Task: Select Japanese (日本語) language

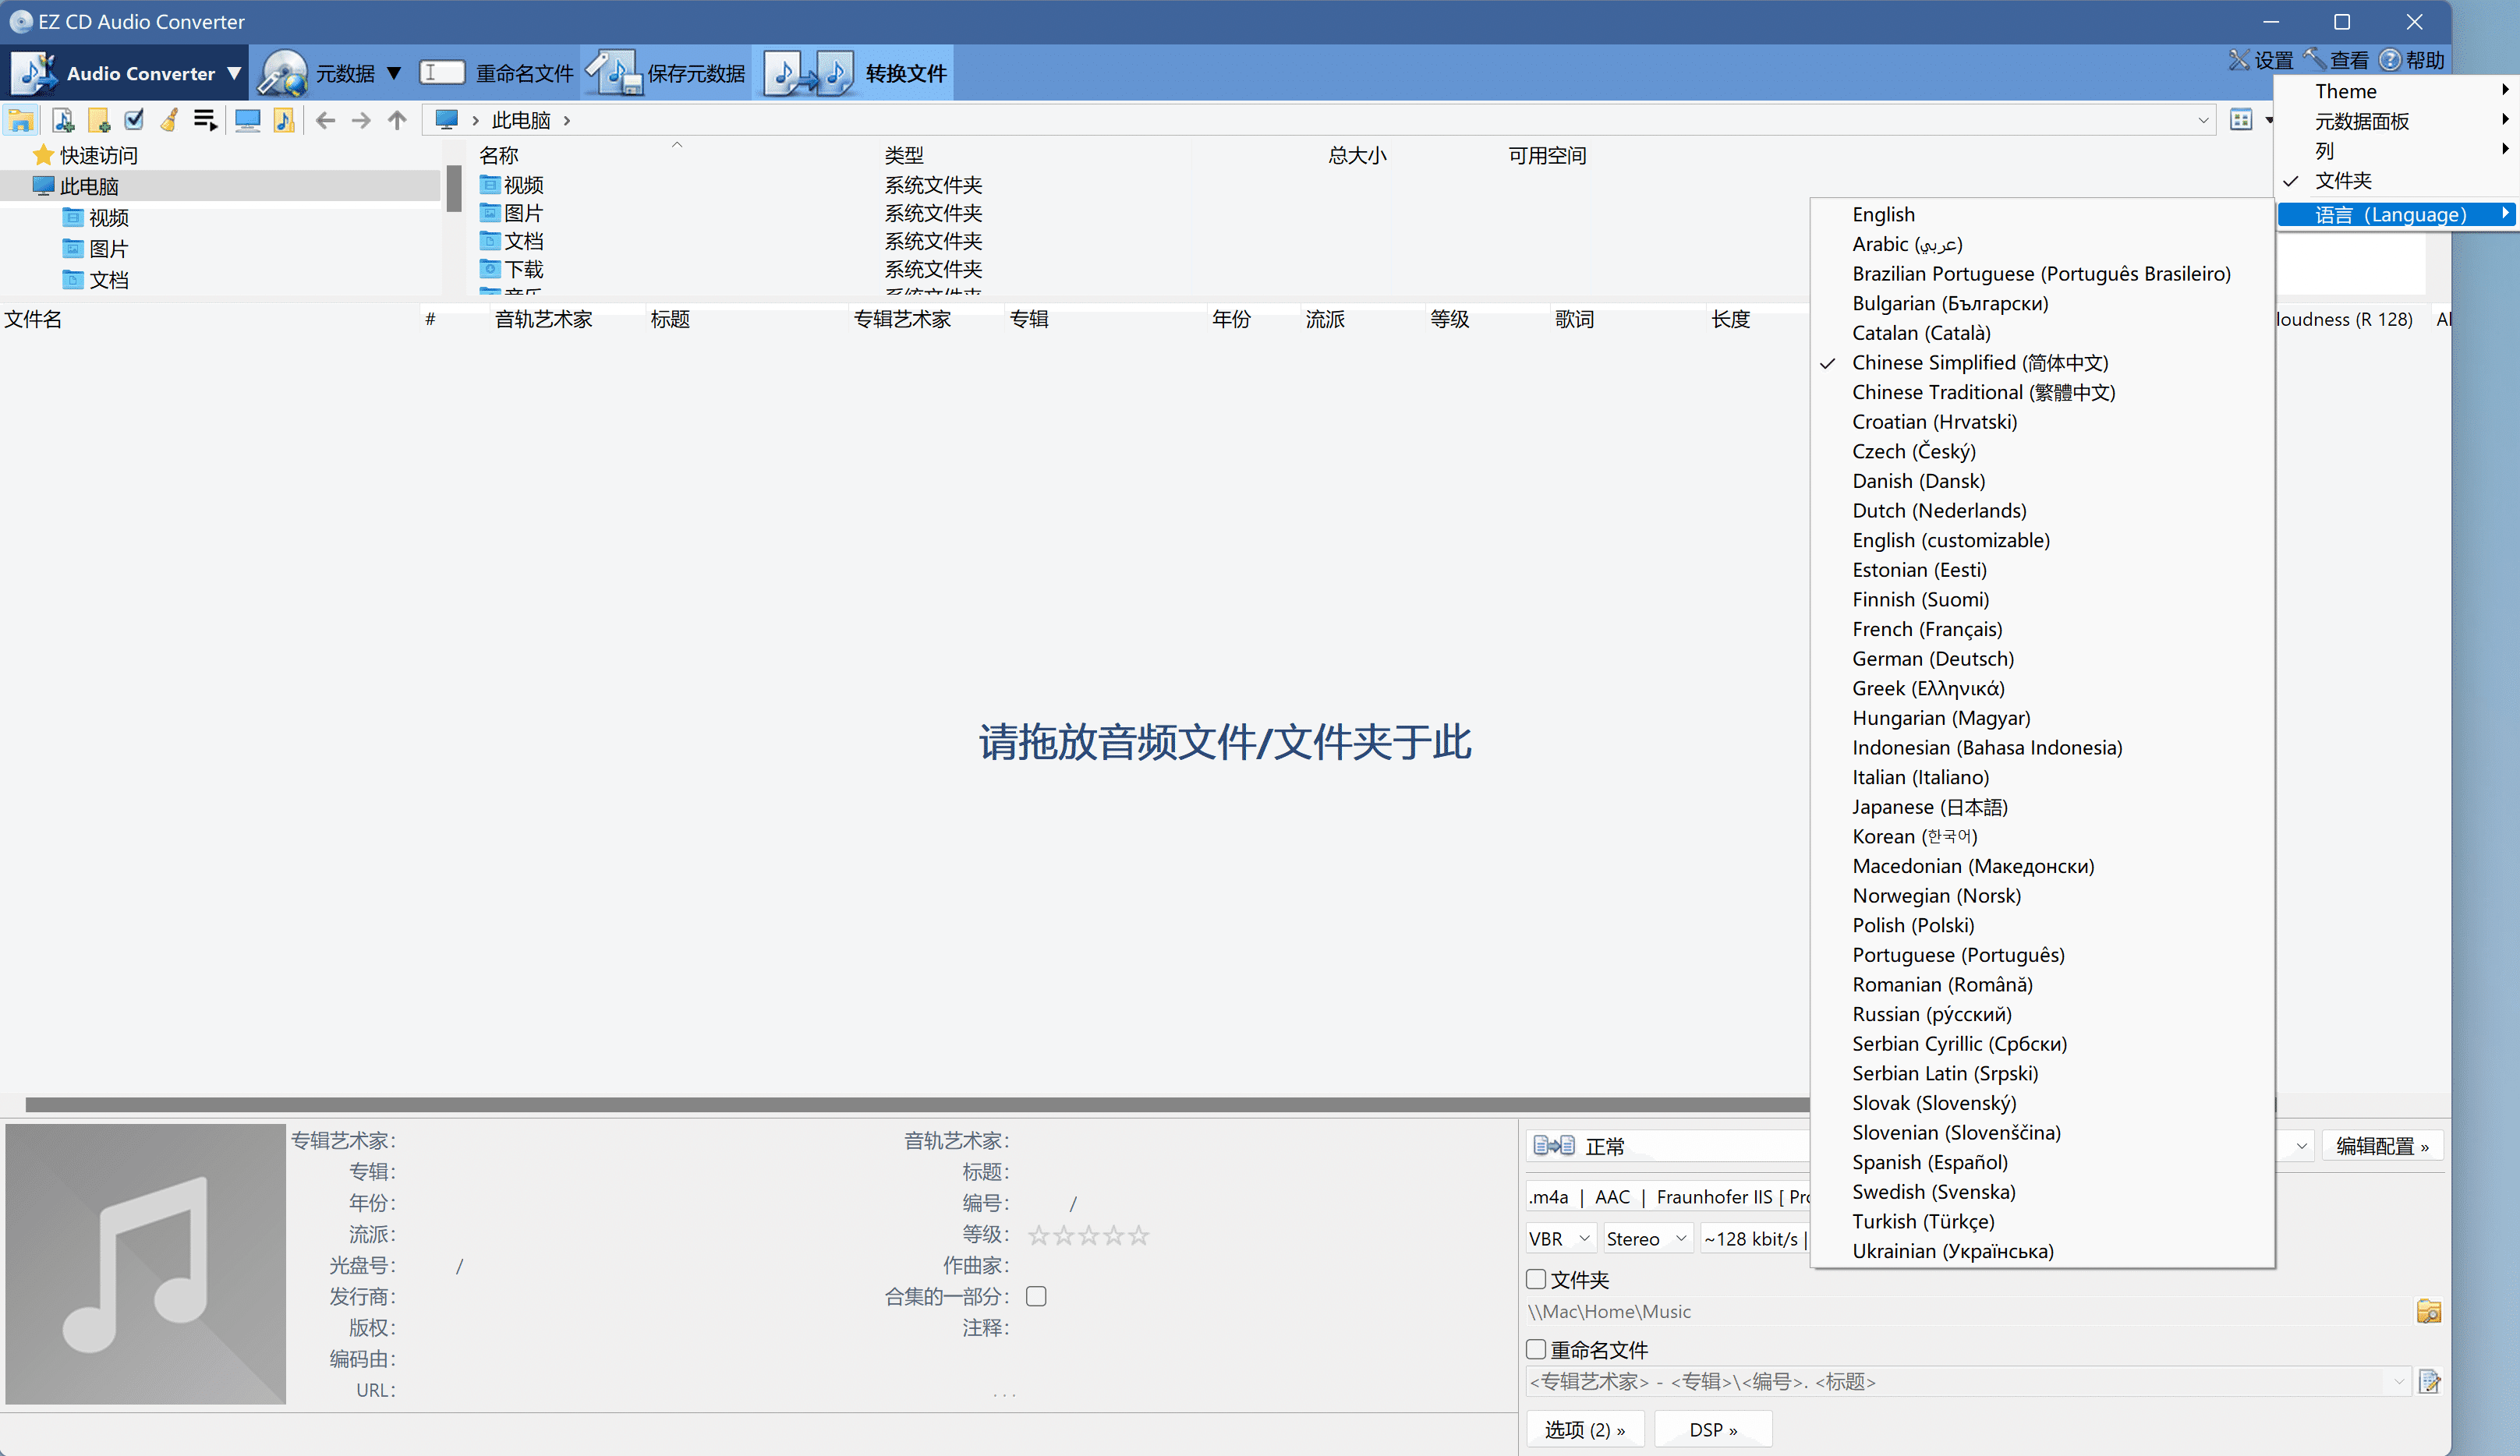Action: [x=1929, y=807]
